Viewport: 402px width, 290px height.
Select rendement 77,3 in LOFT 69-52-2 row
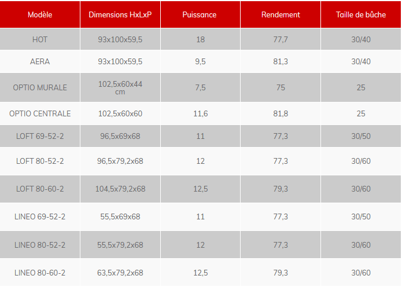[x=281, y=136]
